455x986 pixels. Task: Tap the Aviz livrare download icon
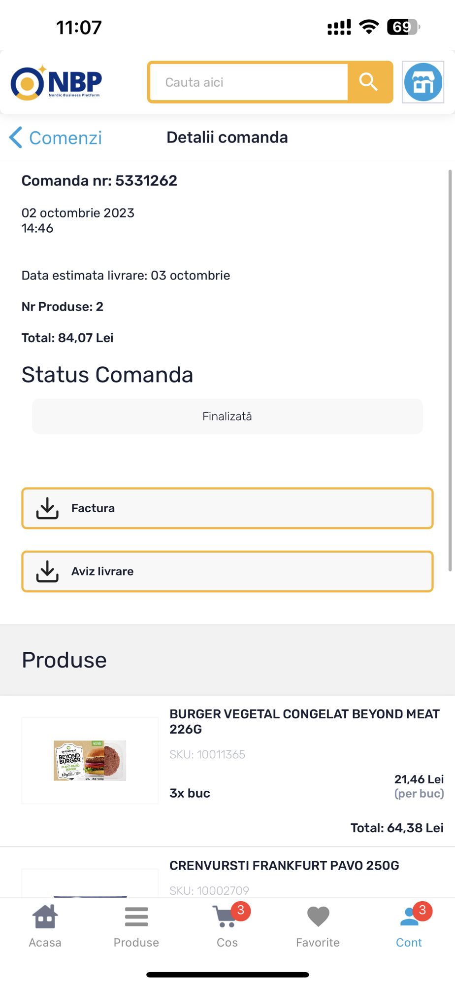click(x=47, y=571)
